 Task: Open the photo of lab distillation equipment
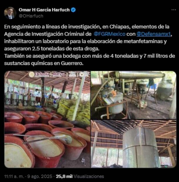tap(133, 95)
